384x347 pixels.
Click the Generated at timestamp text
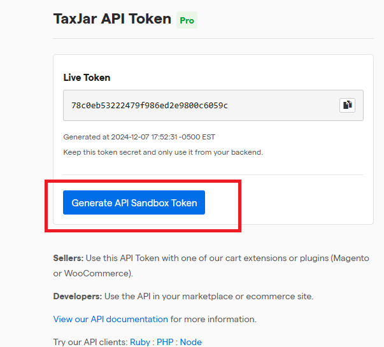point(139,137)
